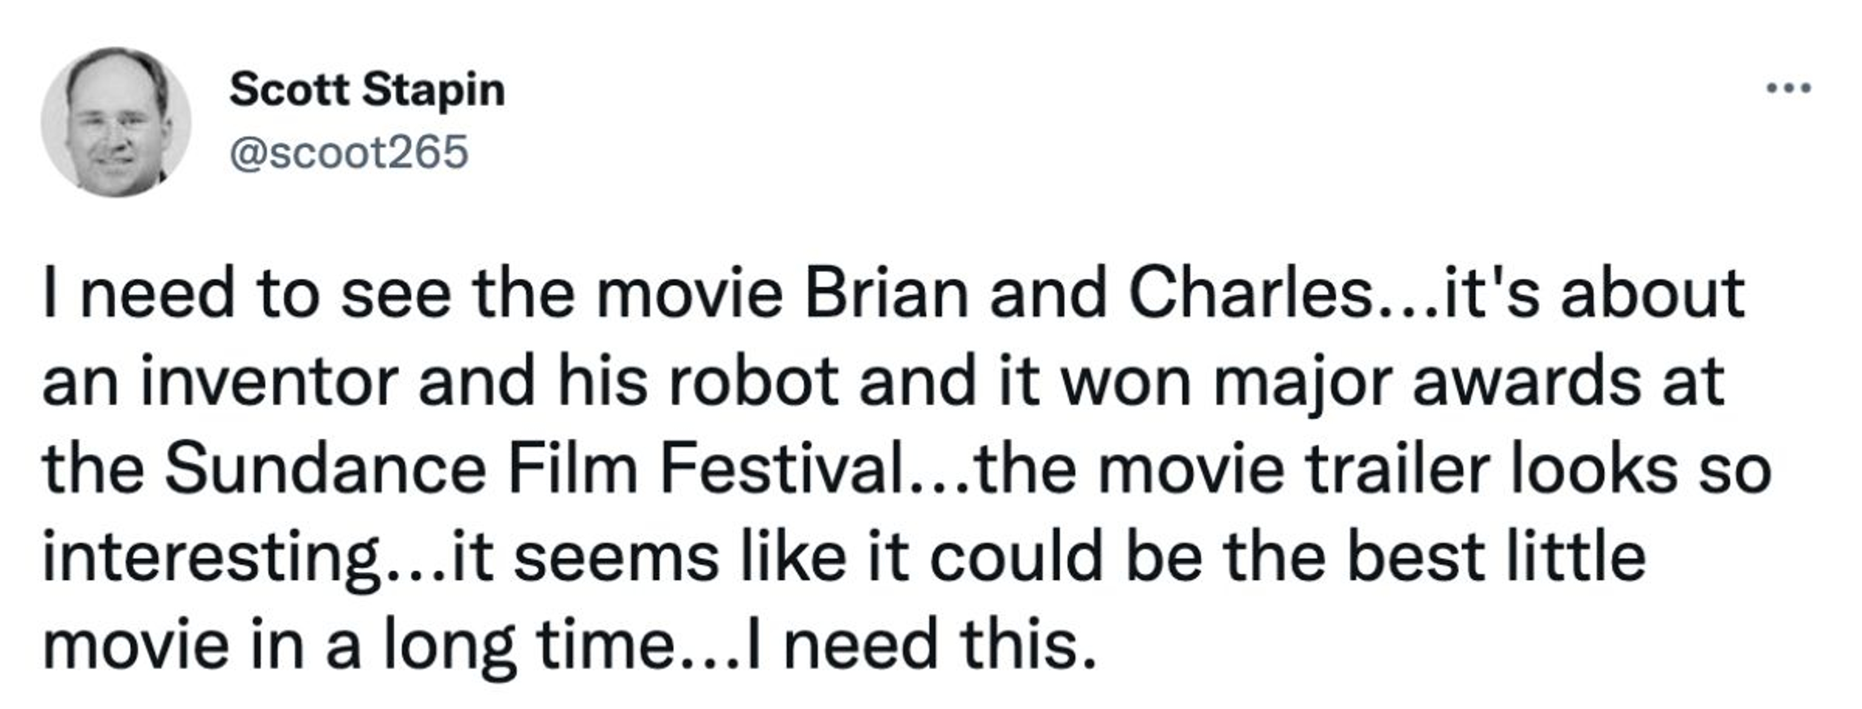Open the Scott Stapin display name link
This screenshot has width=1862, height=709.
(367, 90)
